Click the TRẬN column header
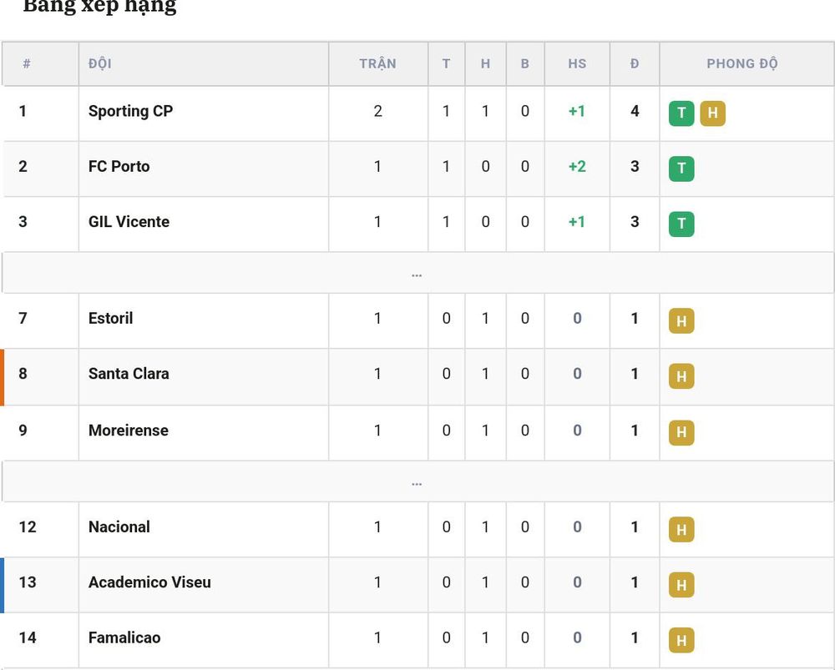 [377, 64]
